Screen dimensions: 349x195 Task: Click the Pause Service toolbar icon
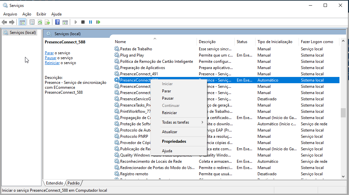(91, 22)
